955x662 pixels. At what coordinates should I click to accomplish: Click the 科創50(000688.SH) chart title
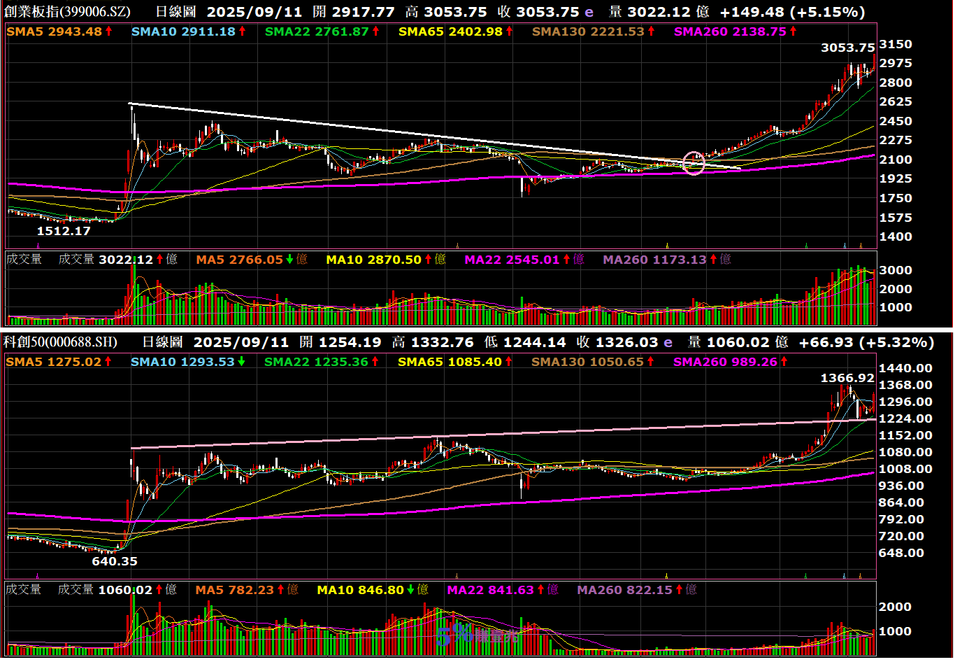pos(60,343)
